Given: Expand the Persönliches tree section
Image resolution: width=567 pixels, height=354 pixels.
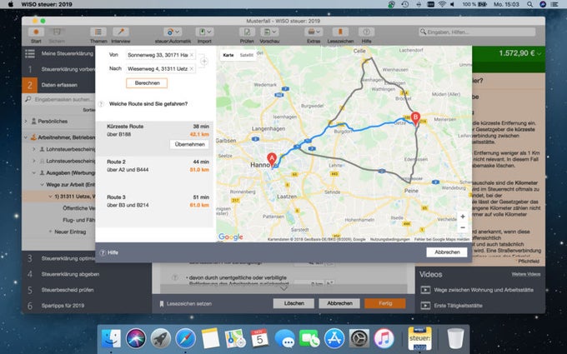Looking at the screenshot, I should pyautogui.click(x=26, y=121).
